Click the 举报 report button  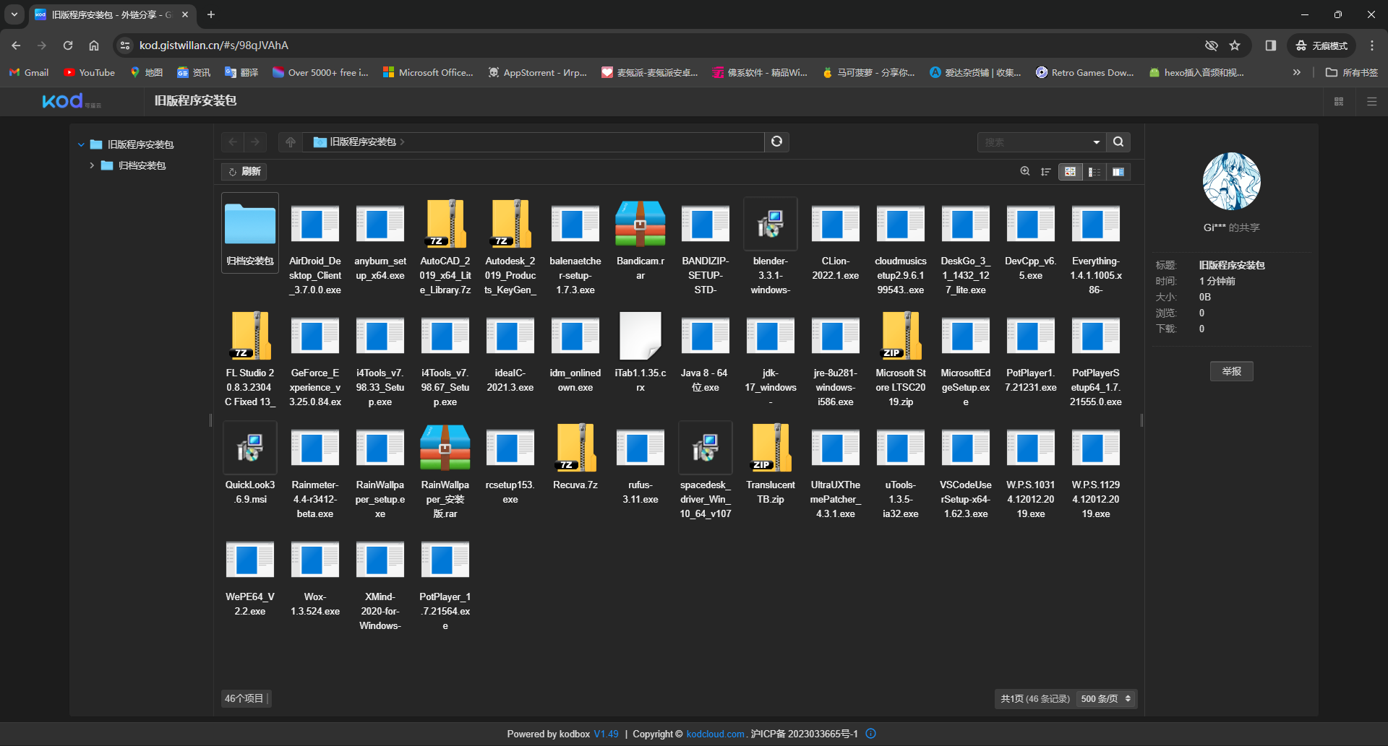(x=1231, y=371)
